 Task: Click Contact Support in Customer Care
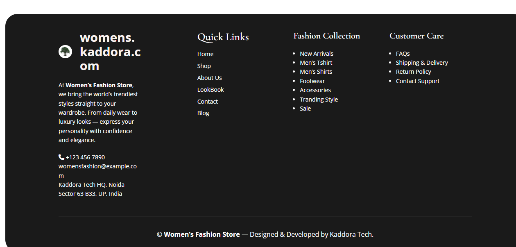[417, 81]
